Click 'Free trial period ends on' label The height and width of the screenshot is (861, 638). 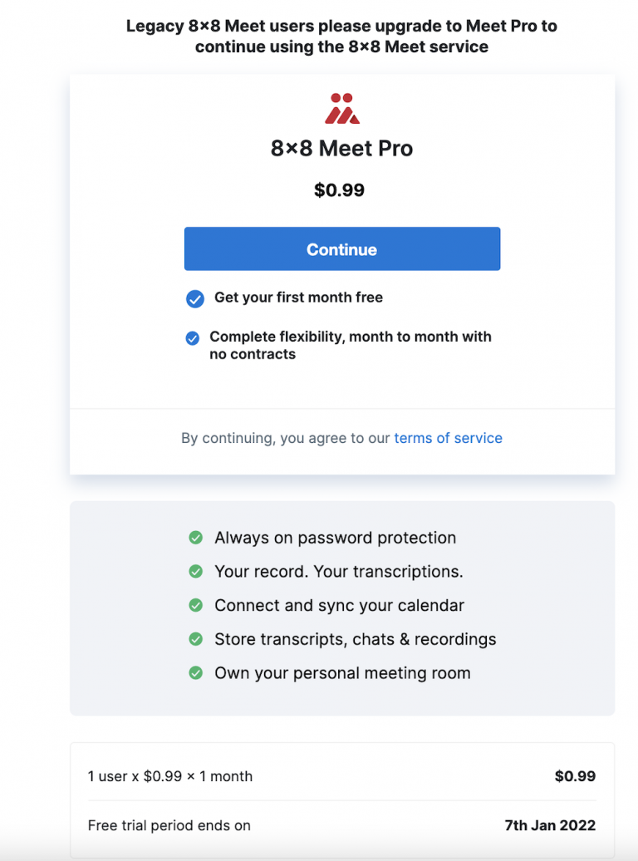click(169, 825)
